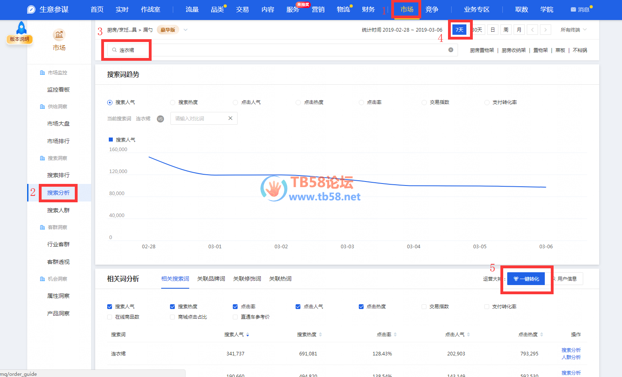Open the 版本说明 rocket icon
Screen dimensions: 622x377
click(21, 29)
